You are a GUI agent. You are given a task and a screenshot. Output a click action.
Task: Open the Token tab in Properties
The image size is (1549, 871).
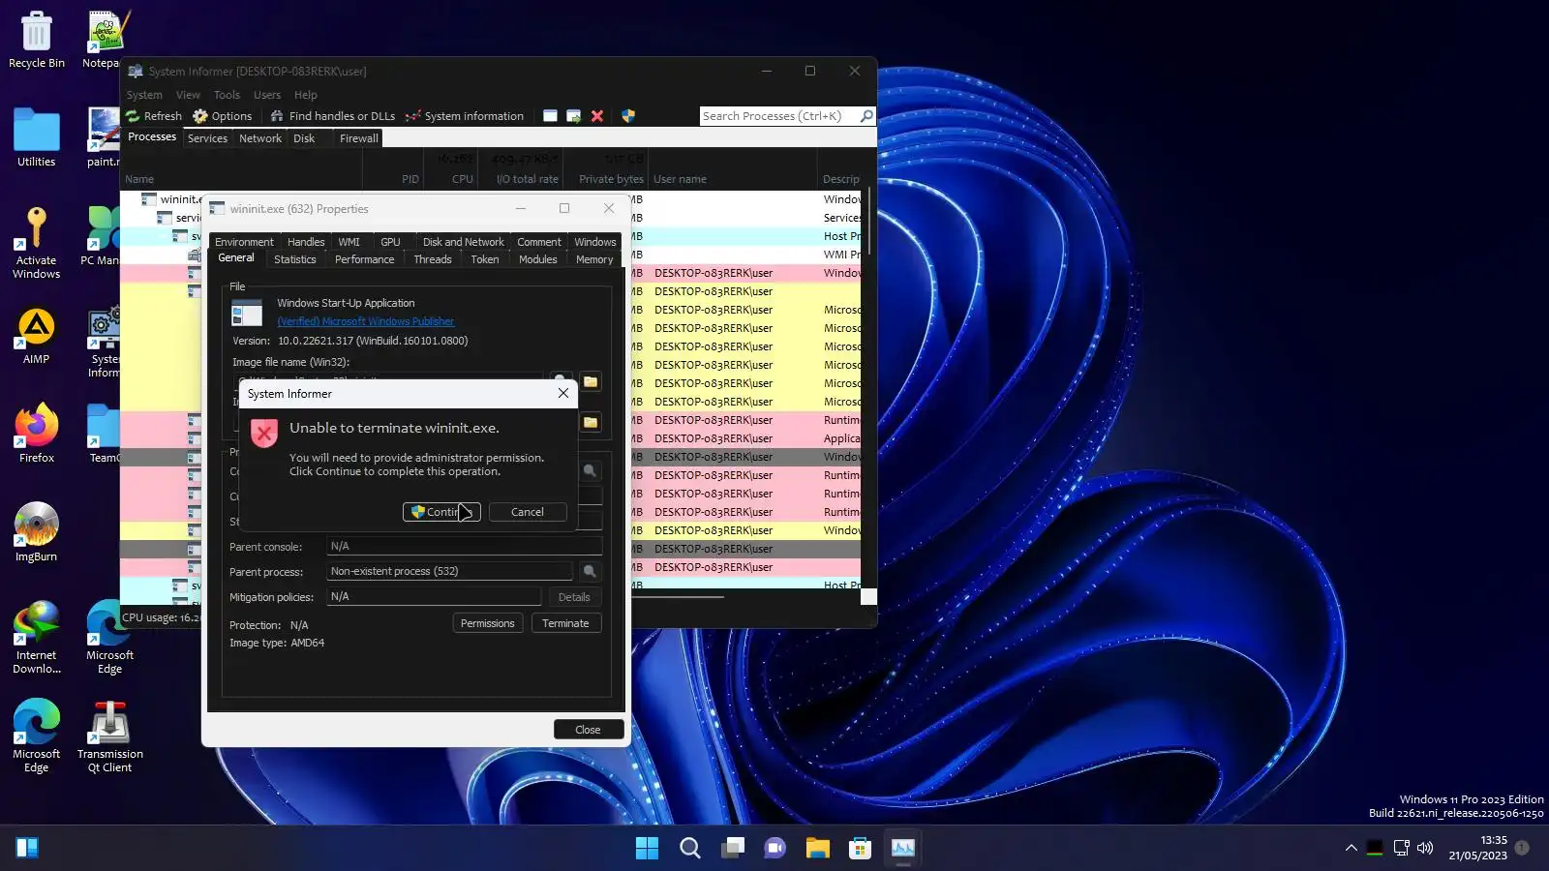tap(485, 259)
